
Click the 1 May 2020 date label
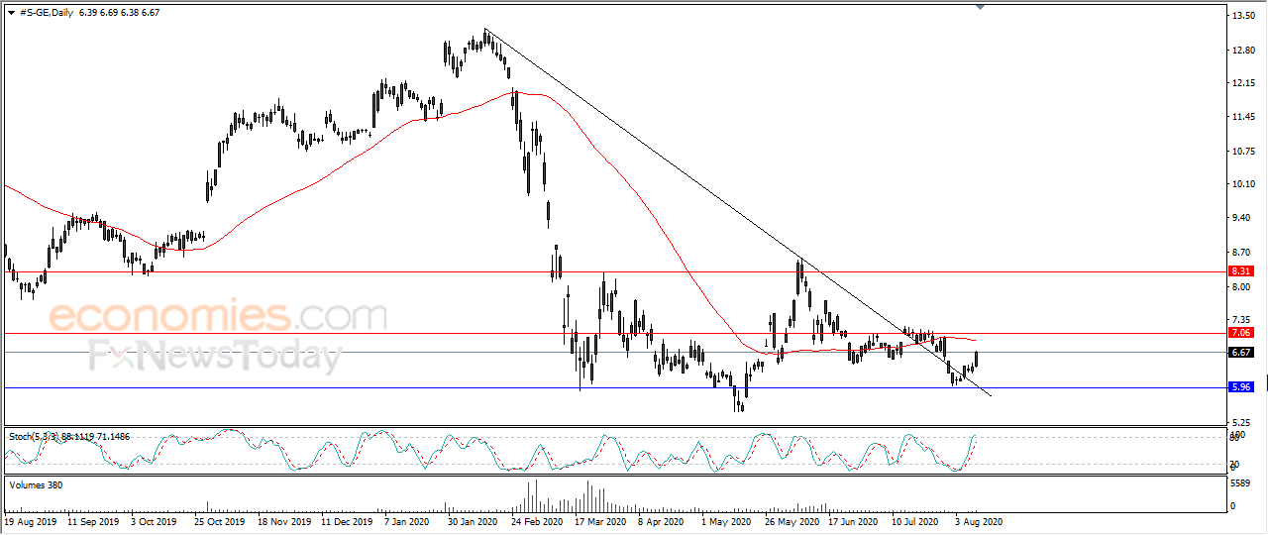724,520
